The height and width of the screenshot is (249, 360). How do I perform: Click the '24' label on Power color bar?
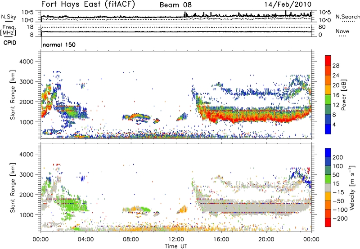[x=336, y=76]
